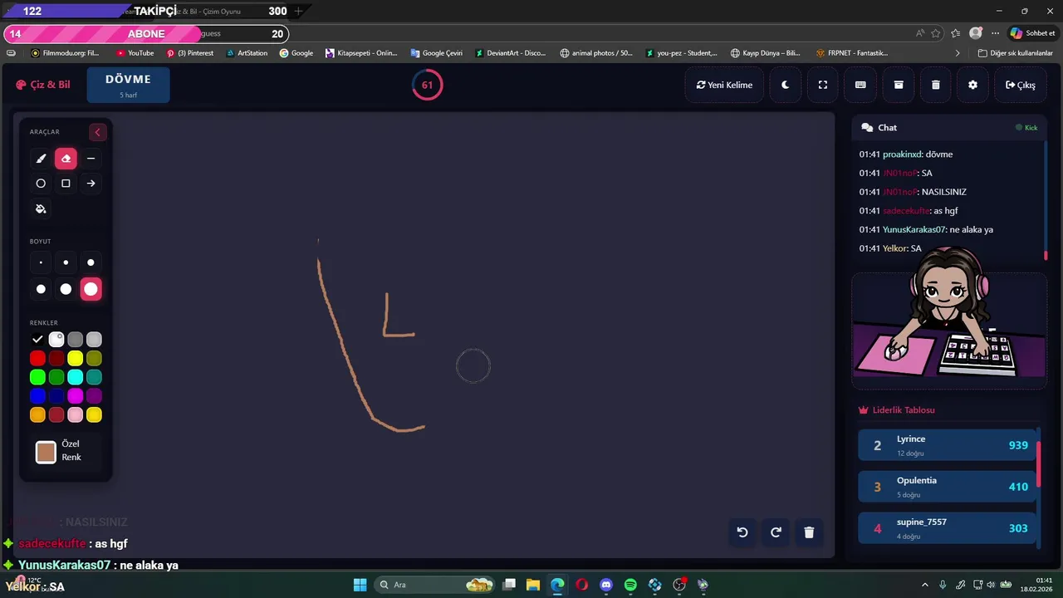The height and width of the screenshot is (598, 1063).
Task: Select the paint bucket fill tool
Action: pyautogui.click(x=41, y=208)
